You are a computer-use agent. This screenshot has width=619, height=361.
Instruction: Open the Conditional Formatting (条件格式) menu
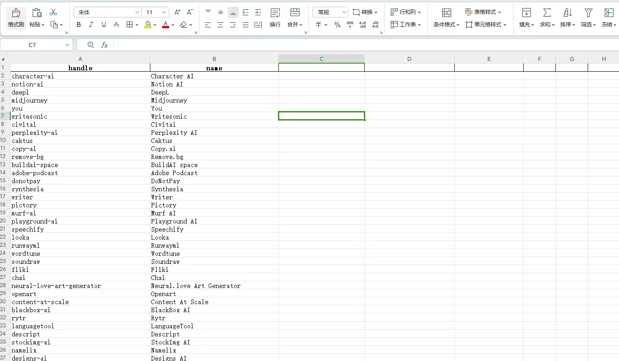[x=446, y=17]
